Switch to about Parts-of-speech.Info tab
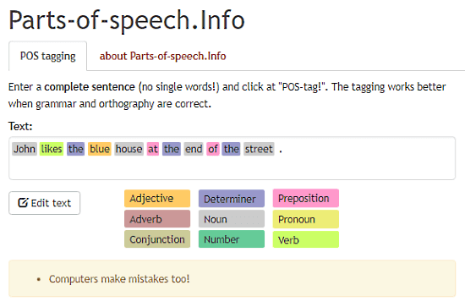465x307 pixels. (x=162, y=56)
